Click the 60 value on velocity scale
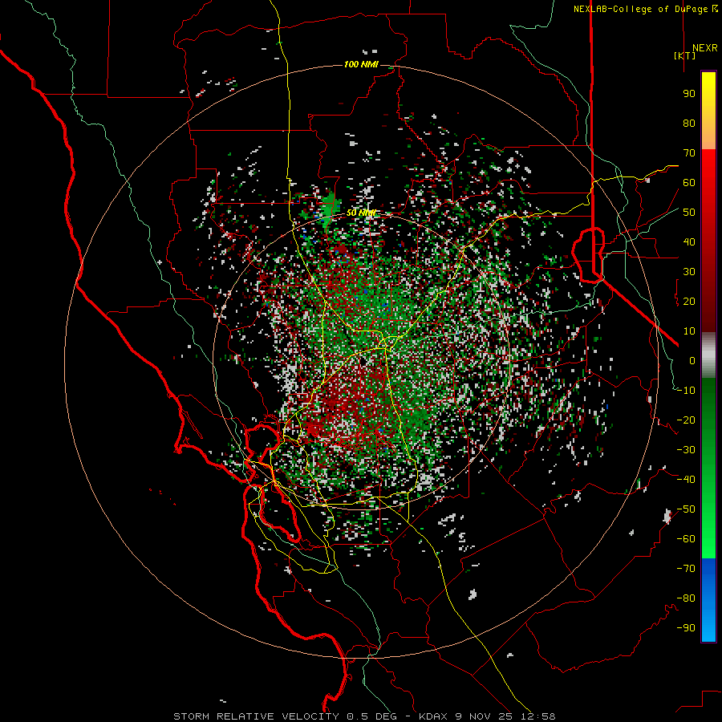Viewport: 722px width, 722px height. [689, 183]
